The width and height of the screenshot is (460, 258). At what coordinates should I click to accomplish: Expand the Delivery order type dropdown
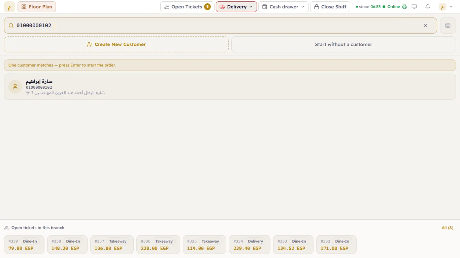[x=236, y=7]
